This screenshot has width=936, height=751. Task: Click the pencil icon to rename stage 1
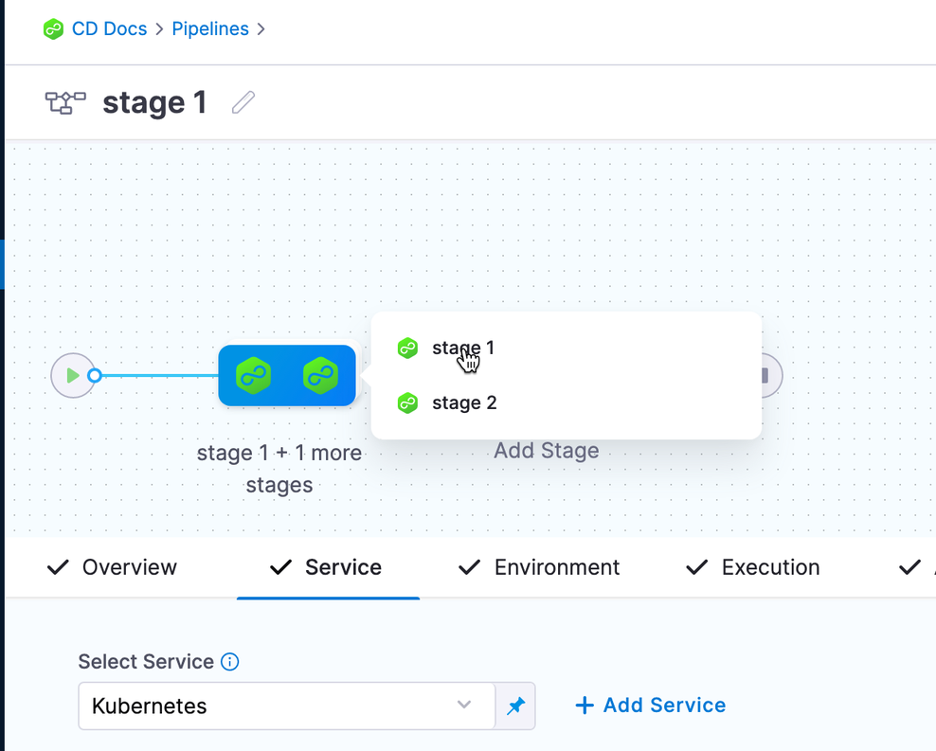(x=243, y=102)
